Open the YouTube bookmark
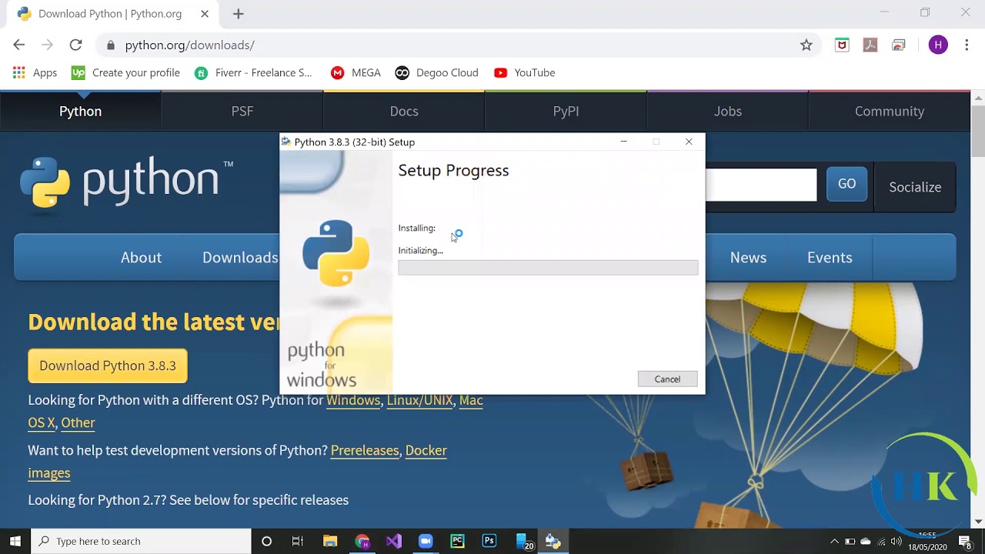Image resolution: width=985 pixels, height=554 pixels. 524,73
